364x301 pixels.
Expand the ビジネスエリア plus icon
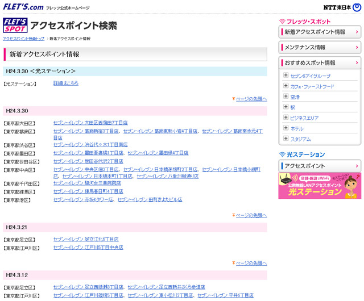pyautogui.click(x=286, y=118)
